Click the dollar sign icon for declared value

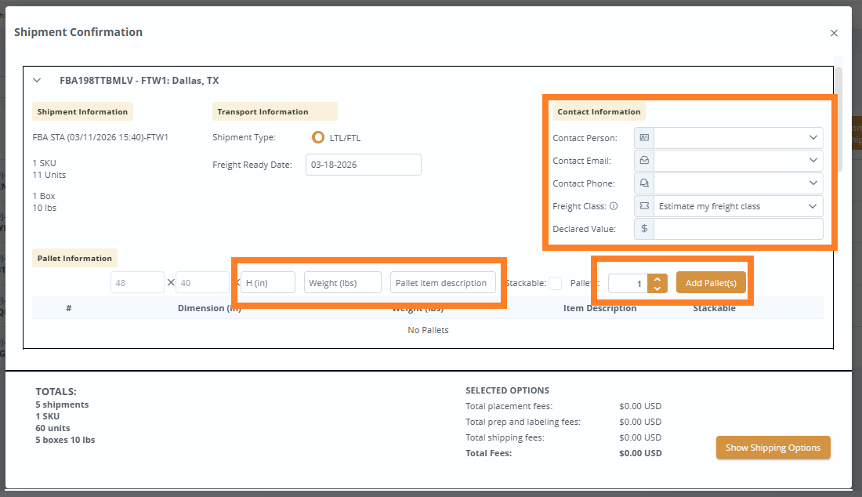[644, 229]
